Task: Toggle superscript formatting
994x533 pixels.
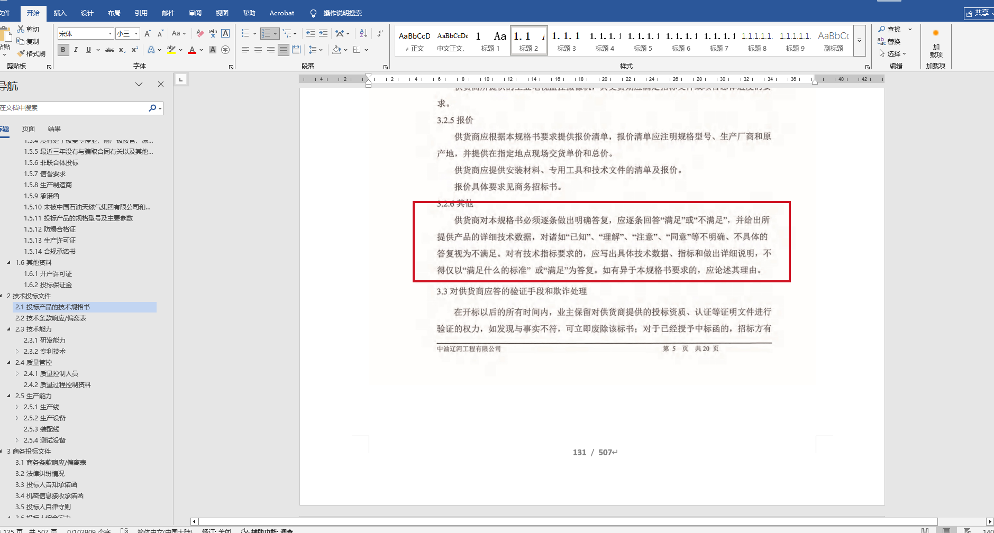Action: (x=135, y=50)
